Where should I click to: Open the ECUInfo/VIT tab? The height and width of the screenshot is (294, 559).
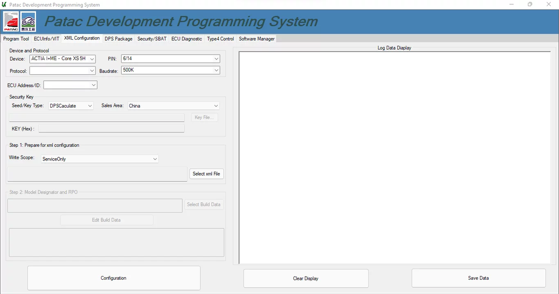(46, 39)
